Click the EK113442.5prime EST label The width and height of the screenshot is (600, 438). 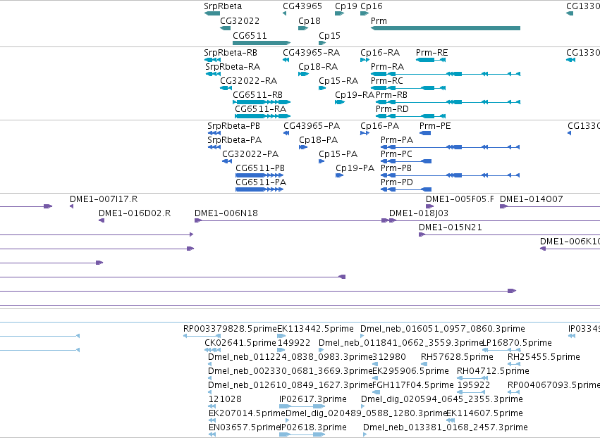click(x=315, y=329)
